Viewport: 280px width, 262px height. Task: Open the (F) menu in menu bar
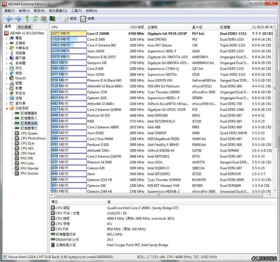click(9, 11)
